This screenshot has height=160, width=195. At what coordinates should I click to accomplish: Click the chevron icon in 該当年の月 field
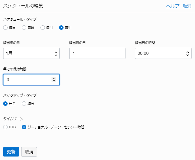click(56, 54)
